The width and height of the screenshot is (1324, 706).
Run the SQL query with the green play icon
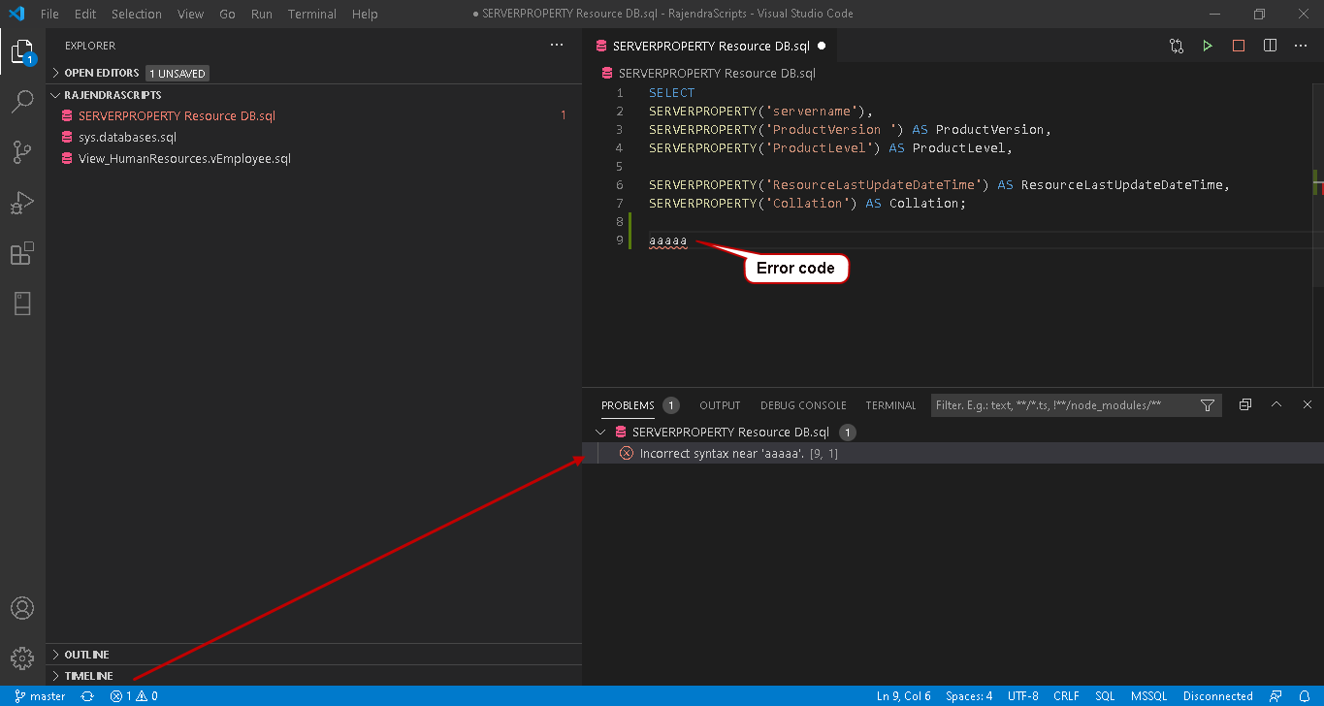1208,45
